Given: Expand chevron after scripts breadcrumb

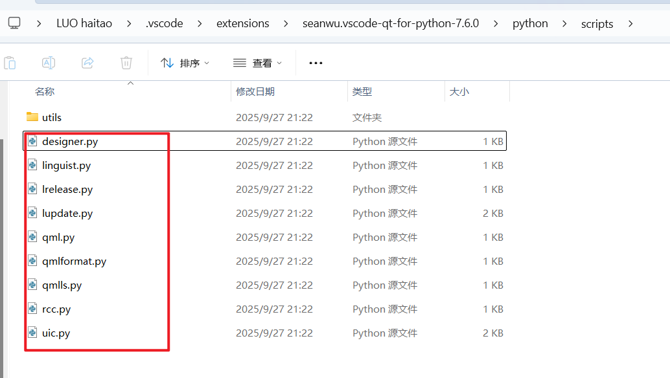Looking at the screenshot, I should coord(630,23).
